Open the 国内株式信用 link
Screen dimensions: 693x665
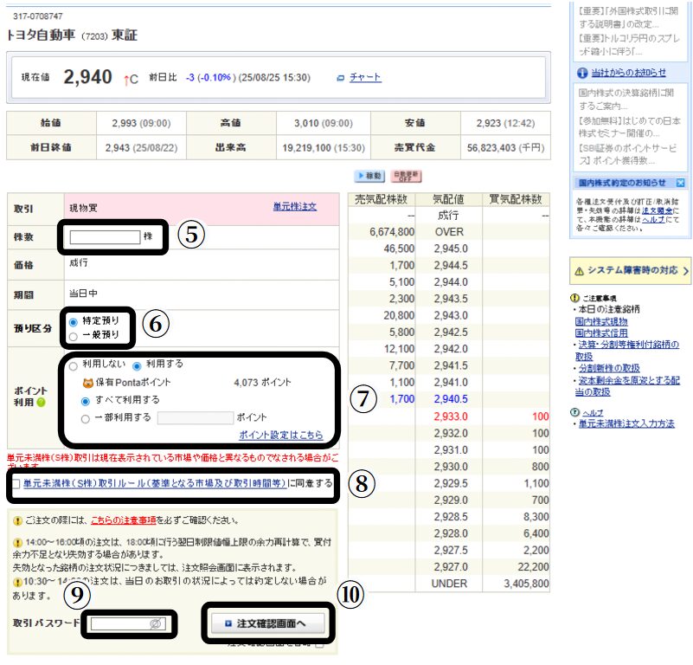point(600,332)
